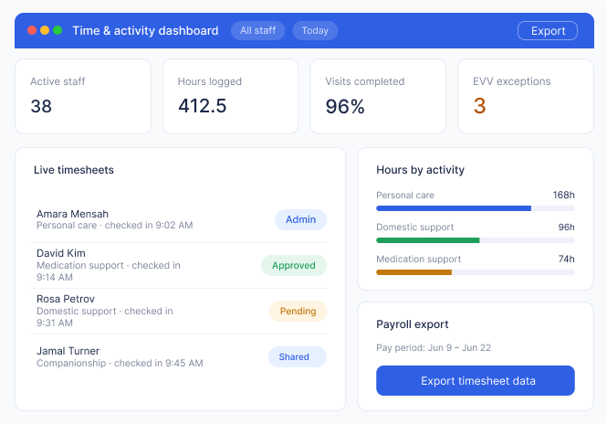Select the All staff filter pill
The width and height of the screenshot is (607, 424).
tap(257, 31)
